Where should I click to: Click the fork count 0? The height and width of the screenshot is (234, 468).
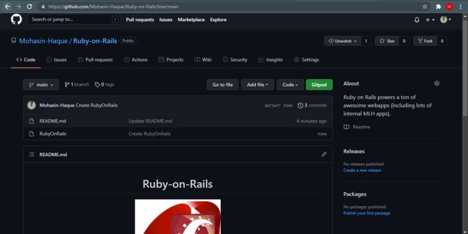click(x=442, y=41)
